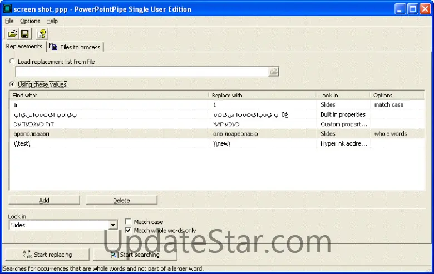Click the Look in column header

[343, 96]
